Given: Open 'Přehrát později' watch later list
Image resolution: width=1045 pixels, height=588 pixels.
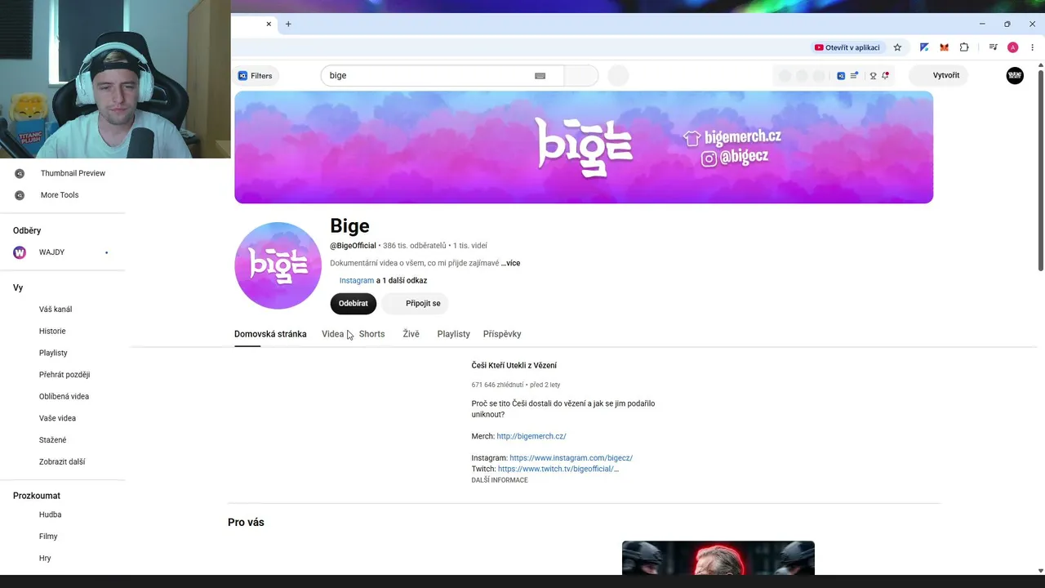Looking at the screenshot, I should click(64, 375).
